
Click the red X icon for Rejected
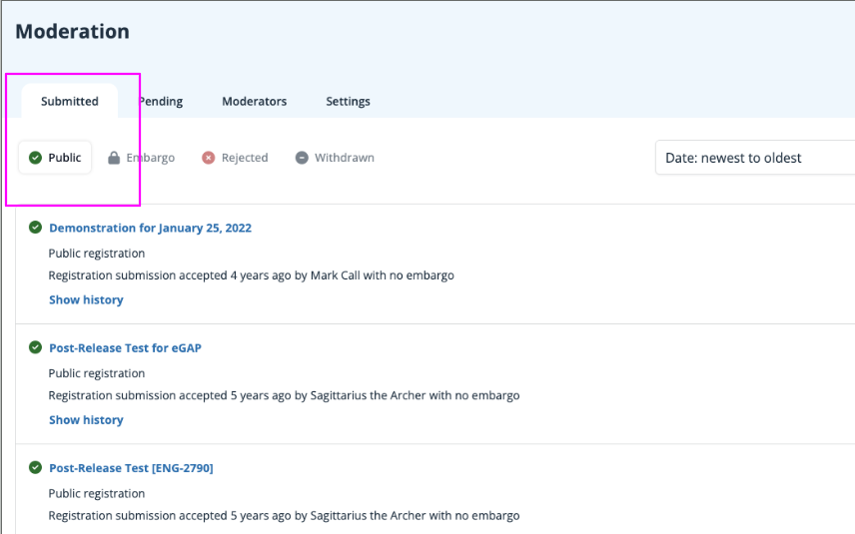pos(209,158)
